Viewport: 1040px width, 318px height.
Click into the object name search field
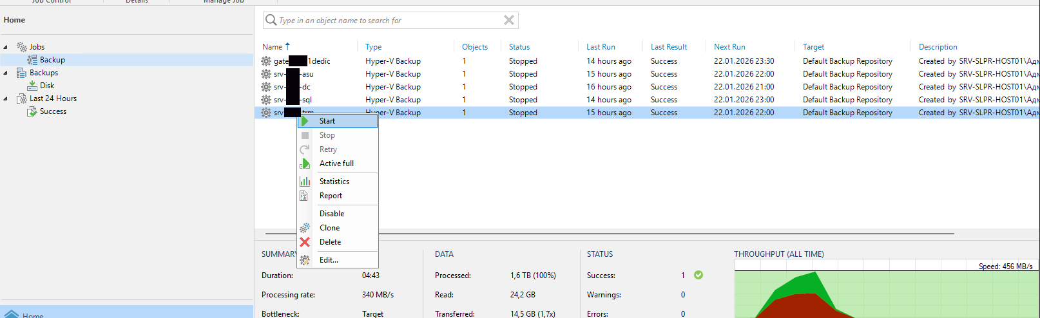tap(390, 20)
